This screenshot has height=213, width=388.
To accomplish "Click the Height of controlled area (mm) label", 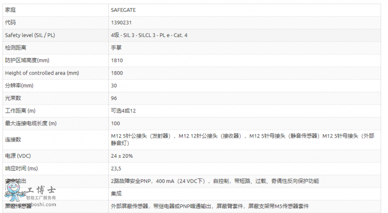I will [42, 73].
